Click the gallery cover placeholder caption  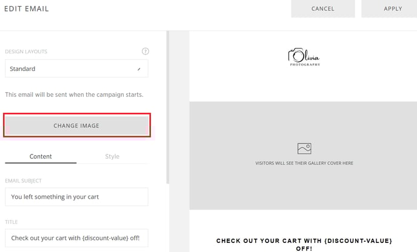[304, 163]
